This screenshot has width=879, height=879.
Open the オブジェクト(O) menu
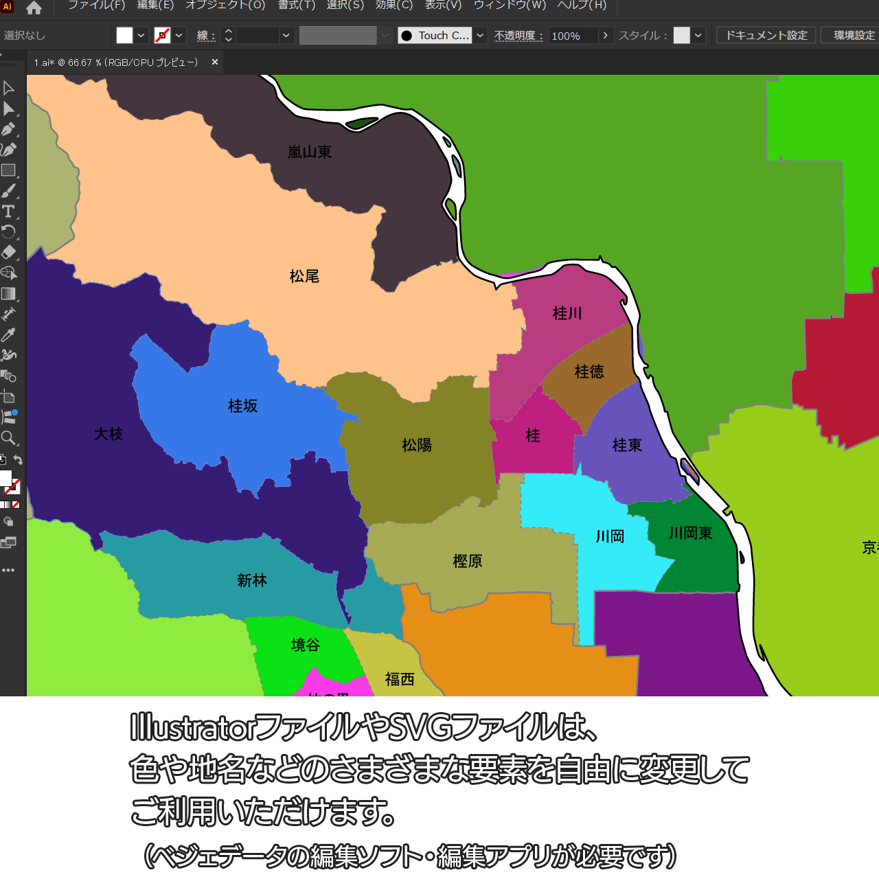tap(225, 5)
